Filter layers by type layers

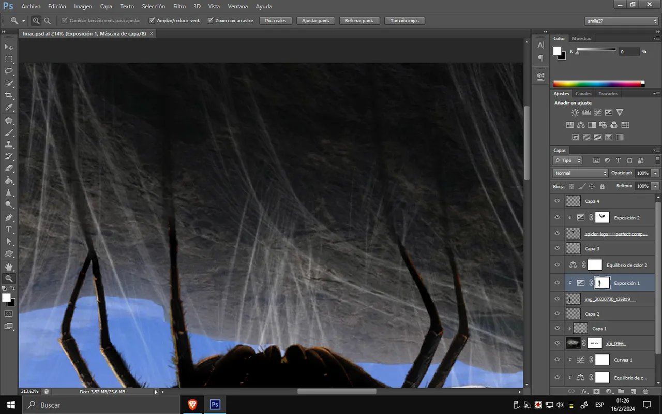[618, 160]
